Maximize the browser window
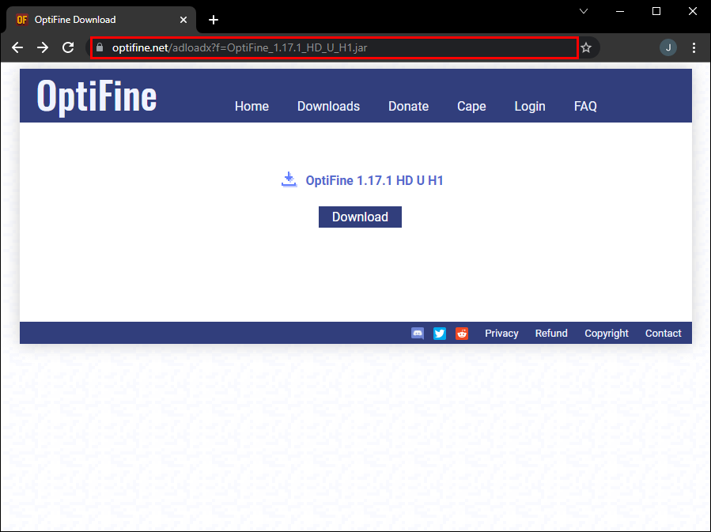This screenshot has width=711, height=532. 656,11
